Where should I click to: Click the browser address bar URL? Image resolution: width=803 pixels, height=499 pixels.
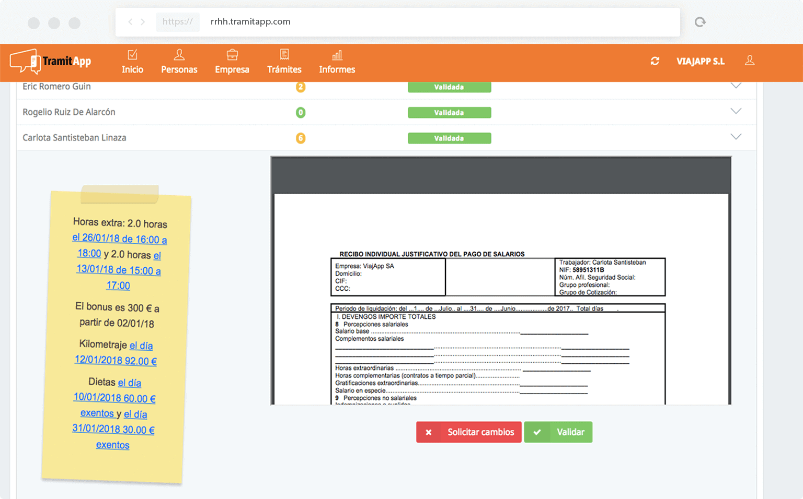pos(250,22)
